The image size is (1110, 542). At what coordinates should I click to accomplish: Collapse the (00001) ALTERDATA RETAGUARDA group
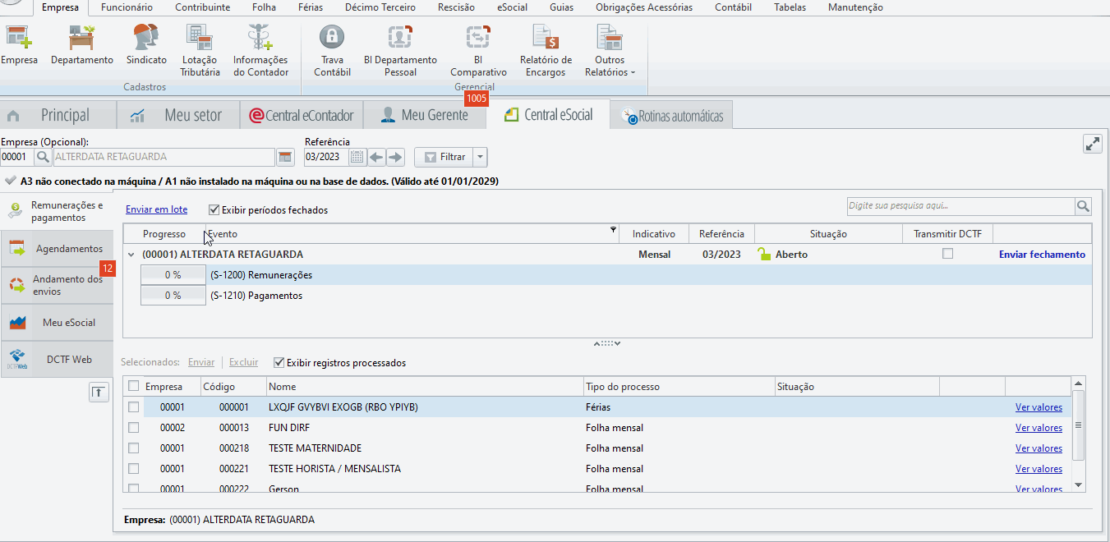pos(131,255)
